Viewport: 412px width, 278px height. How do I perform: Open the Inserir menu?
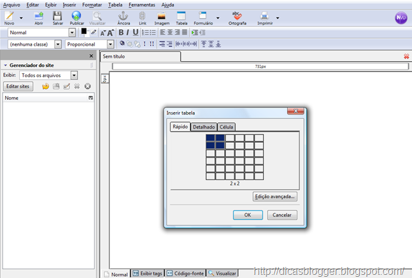[69, 5]
